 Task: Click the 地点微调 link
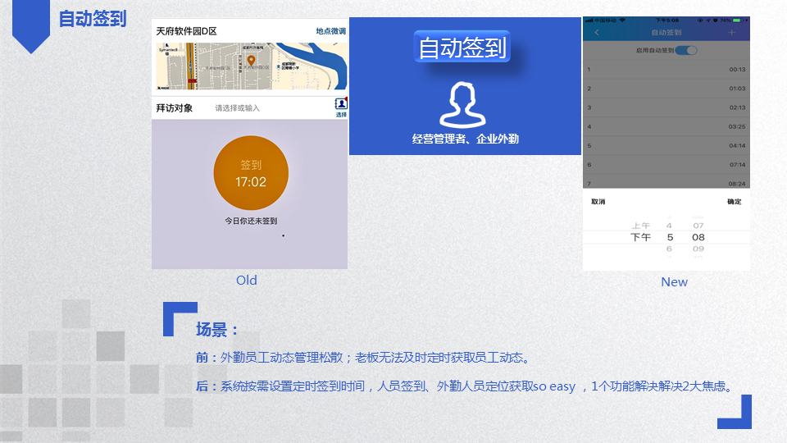(x=330, y=31)
